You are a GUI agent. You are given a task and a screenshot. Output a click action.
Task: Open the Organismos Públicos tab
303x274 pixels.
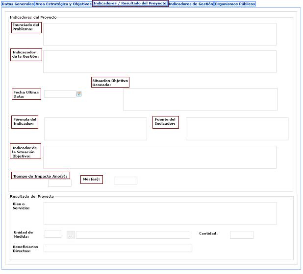[x=235, y=4]
